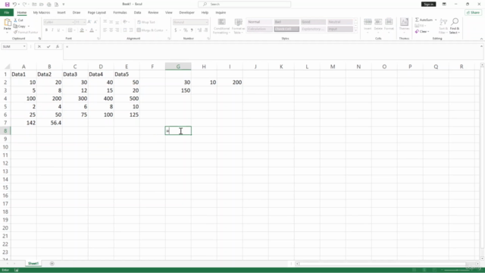Open the Format cells menu

pos(389,25)
